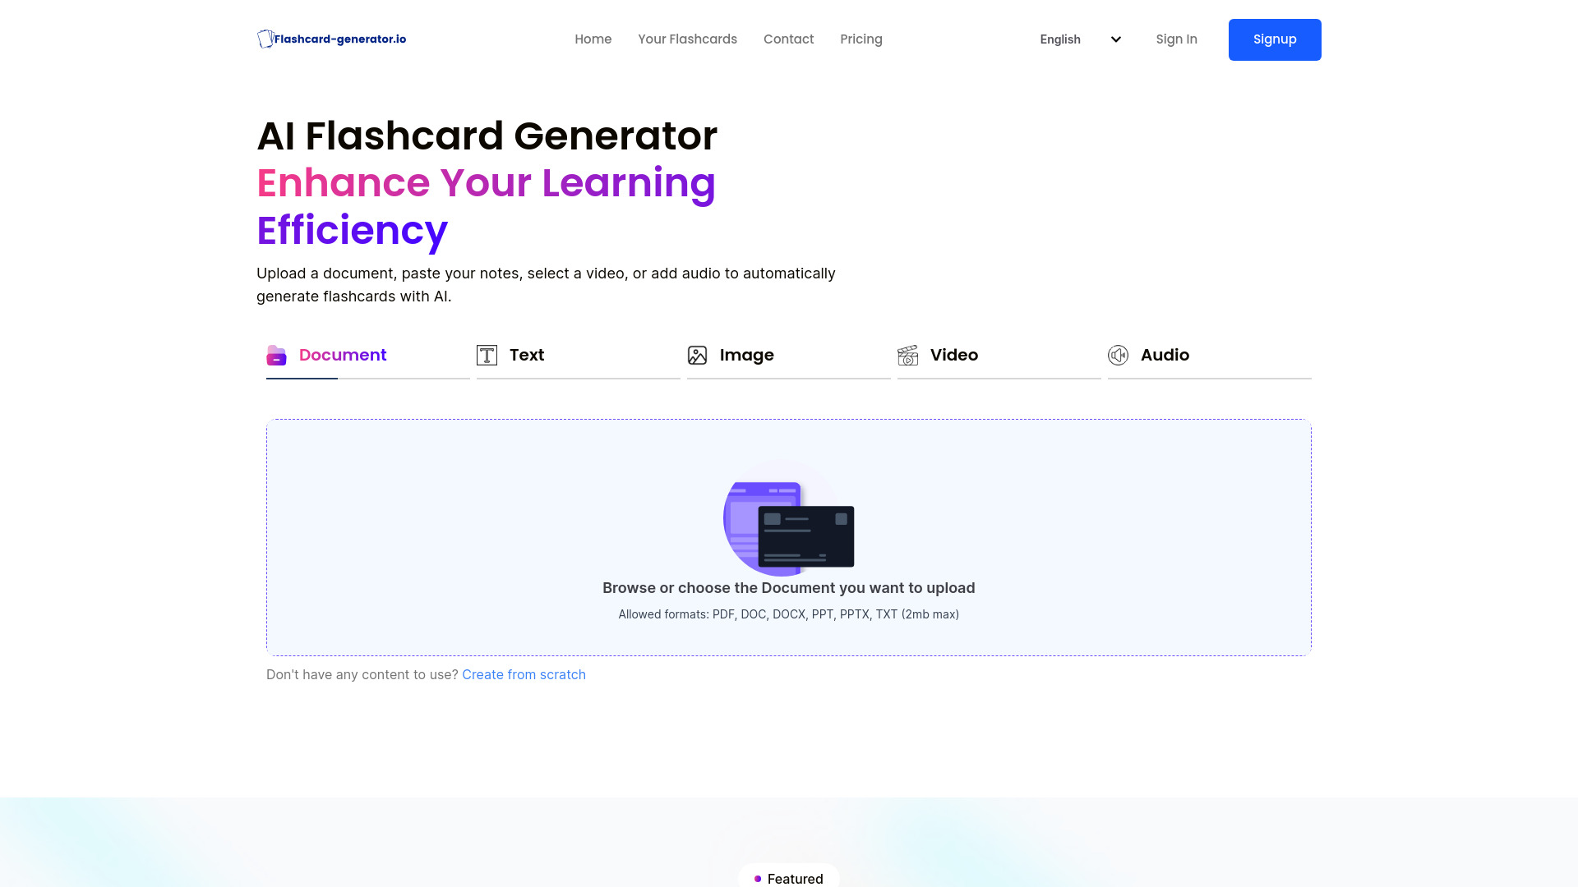Screen dimensions: 1578x887
Task: Click the document illustration upload graphic
Action: tap(788, 529)
